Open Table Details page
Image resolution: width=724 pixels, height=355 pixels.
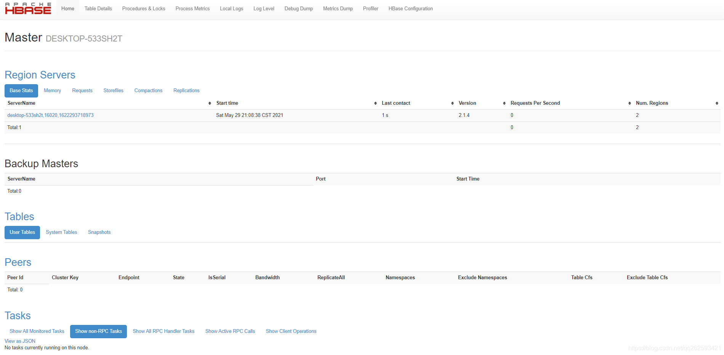[98, 9]
